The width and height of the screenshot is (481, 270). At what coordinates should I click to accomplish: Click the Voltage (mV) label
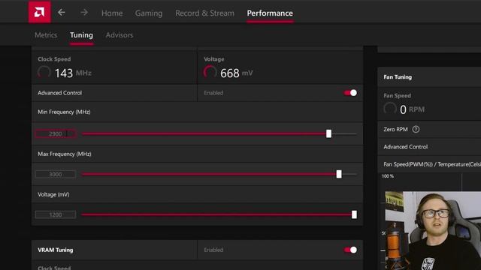pyautogui.click(x=53, y=195)
